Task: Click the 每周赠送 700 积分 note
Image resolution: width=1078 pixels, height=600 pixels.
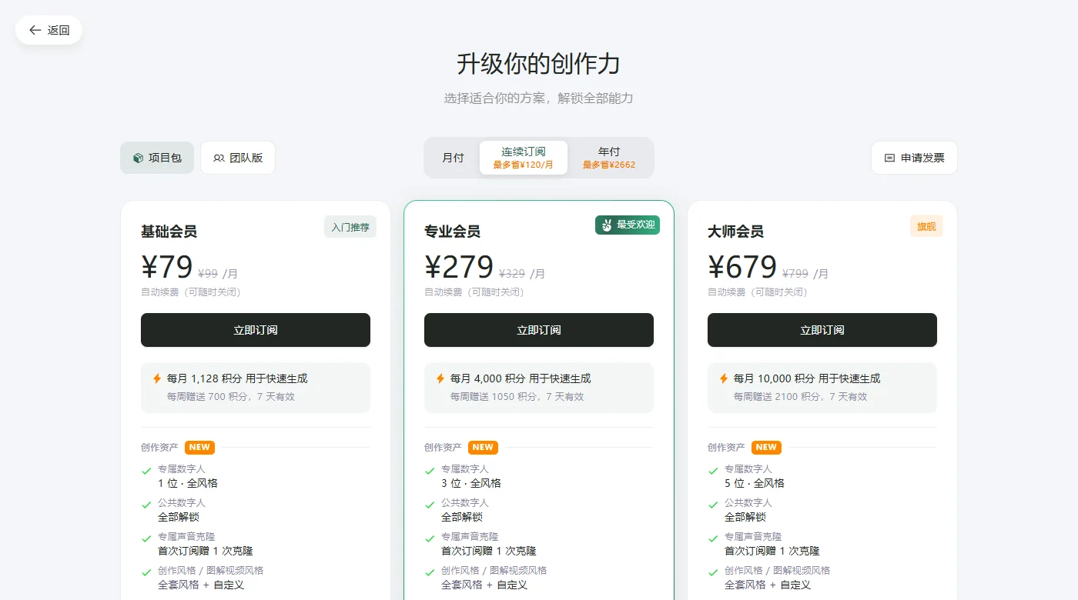Action: 231,397
